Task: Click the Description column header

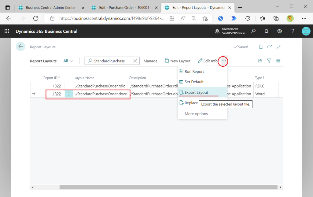Action: [x=138, y=78]
